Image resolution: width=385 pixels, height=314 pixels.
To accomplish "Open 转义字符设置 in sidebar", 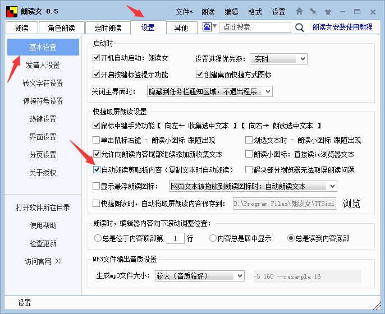I will pos(43,83).
